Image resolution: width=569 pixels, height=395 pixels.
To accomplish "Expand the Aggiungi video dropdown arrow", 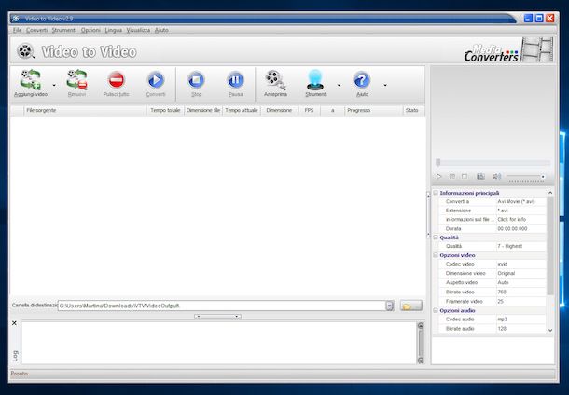I will 54,85.
